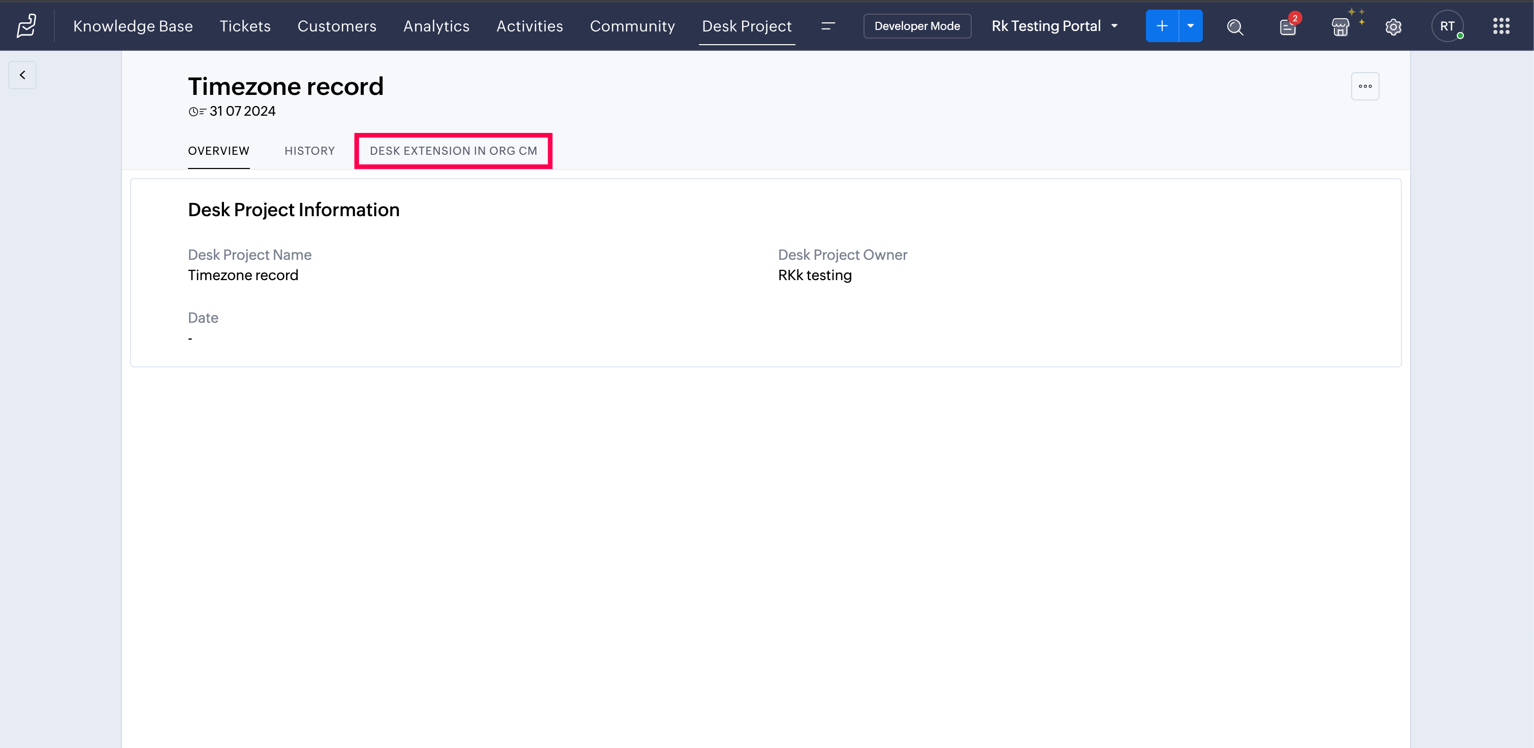Screen dimensions: 1534x748
Task: Go to the Tickets module
Action: (x=245, y=26)
